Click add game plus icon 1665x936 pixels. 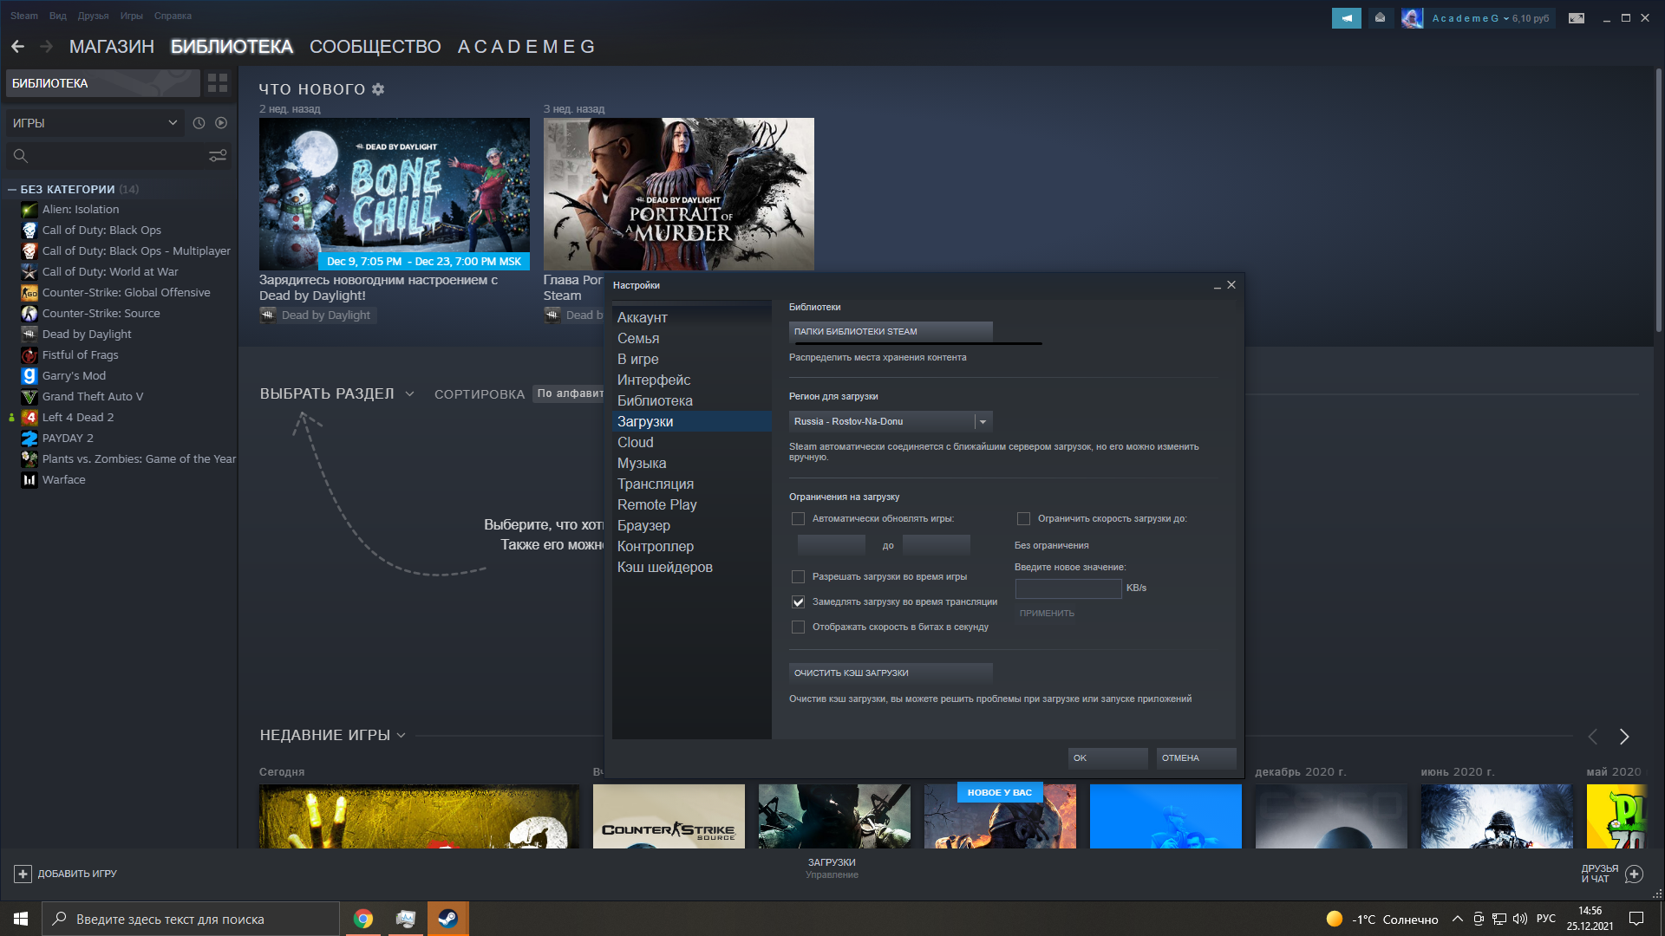tap(23, 874)
